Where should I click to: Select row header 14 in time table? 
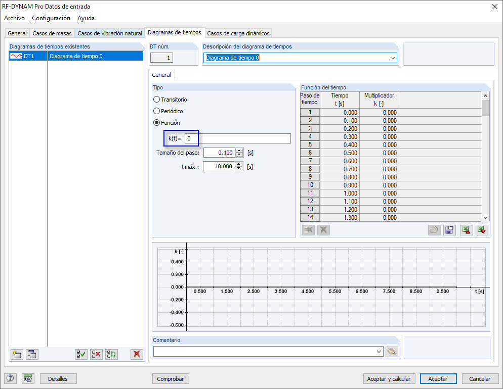(310, 217)
